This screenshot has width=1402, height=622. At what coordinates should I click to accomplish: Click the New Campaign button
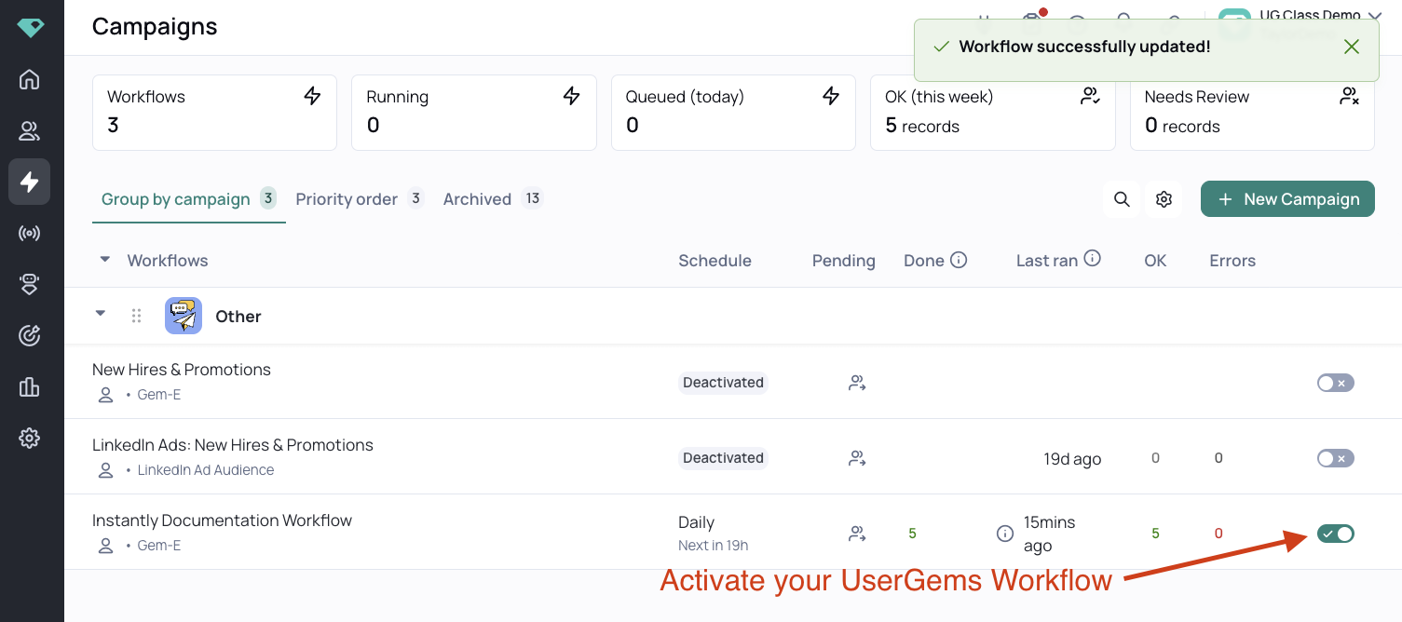coord(1287,199)
